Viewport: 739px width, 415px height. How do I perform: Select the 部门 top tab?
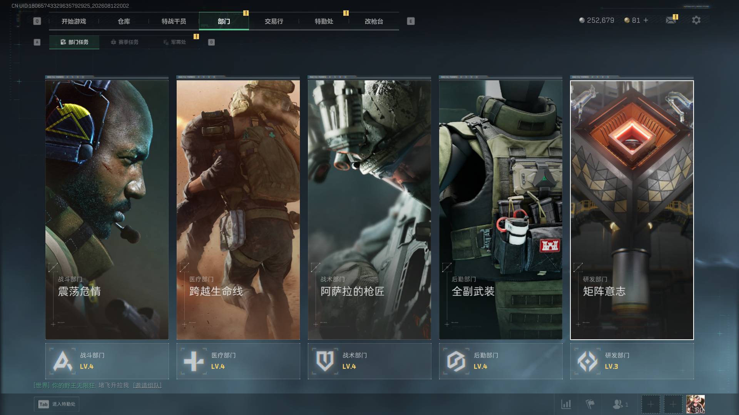pyautogui.click(x=224, y=22)
